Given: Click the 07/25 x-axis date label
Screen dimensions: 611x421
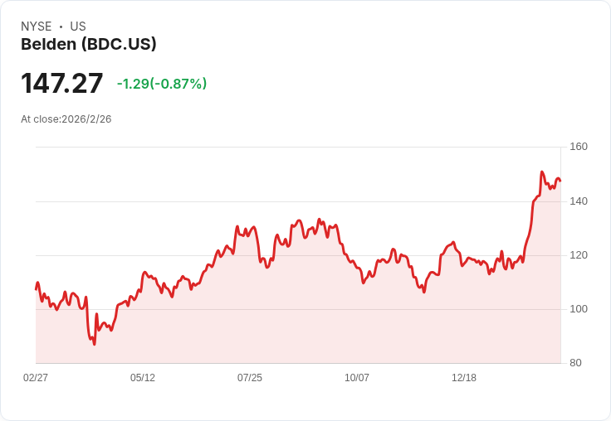Looking at the screenshot, I should [250, 377].
